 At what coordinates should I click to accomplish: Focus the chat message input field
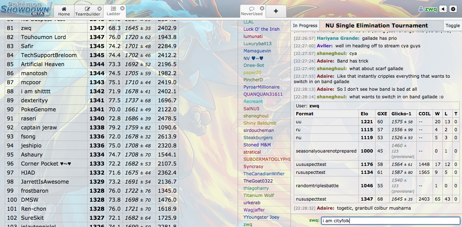390,220
